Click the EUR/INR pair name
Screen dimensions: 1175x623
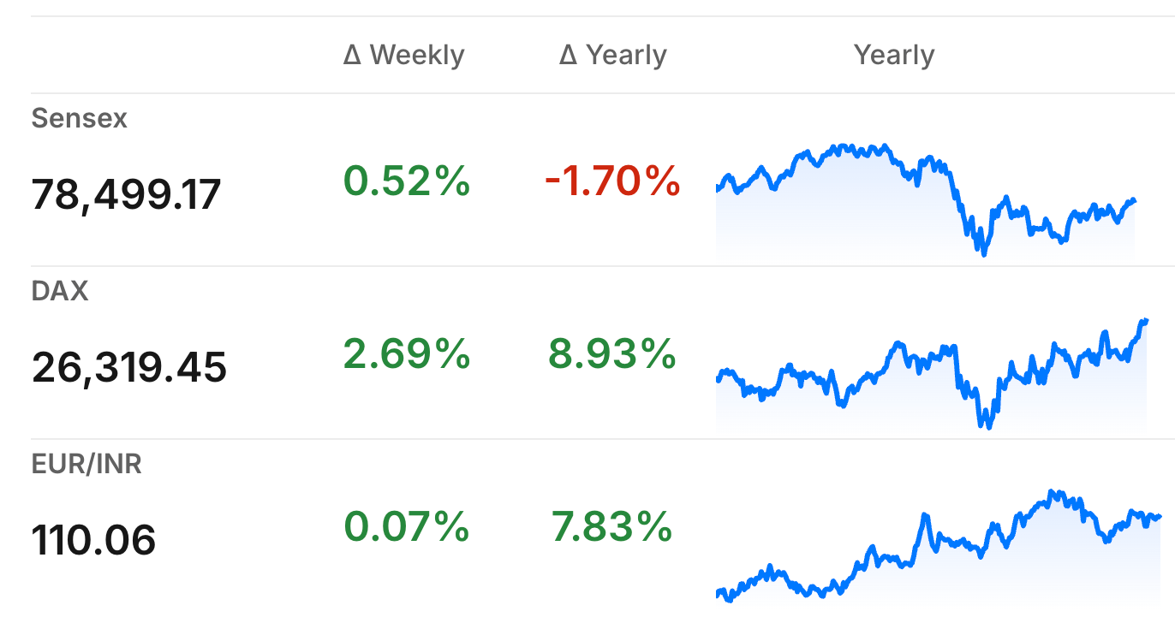[x=86, y=464]
